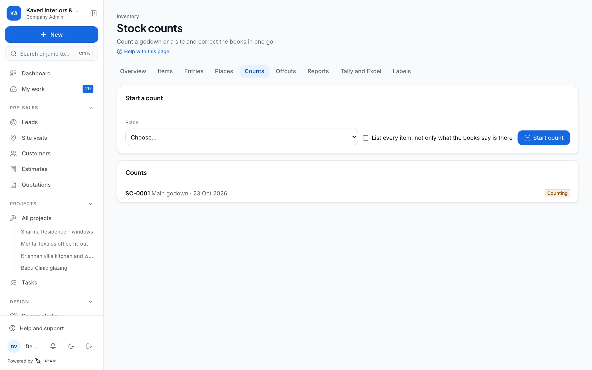This screenshot has height=370, width=592.
Task: Click the All projects hammer icon
Action: pyautogui.click(x=13, y=218)
